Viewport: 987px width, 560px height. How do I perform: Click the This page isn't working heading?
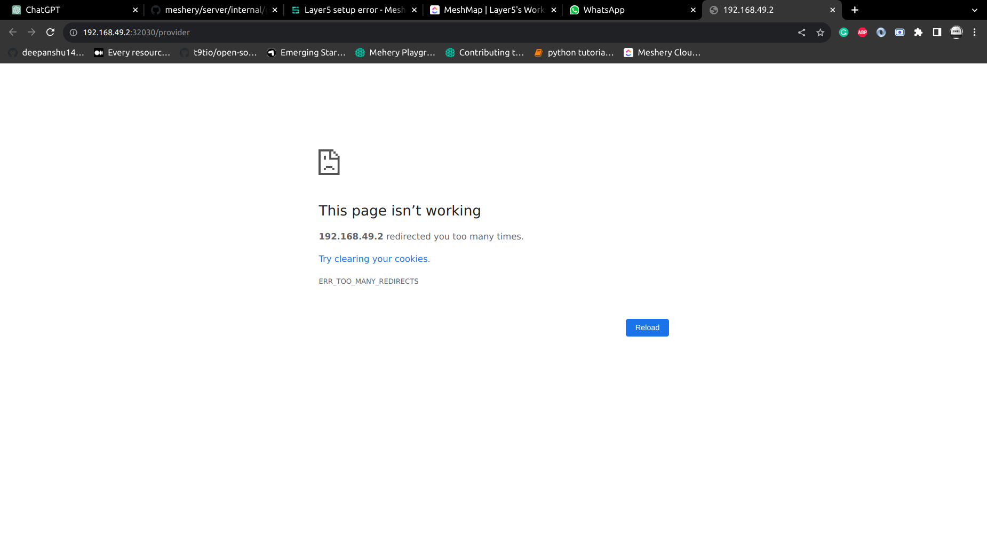click(400, 211)
